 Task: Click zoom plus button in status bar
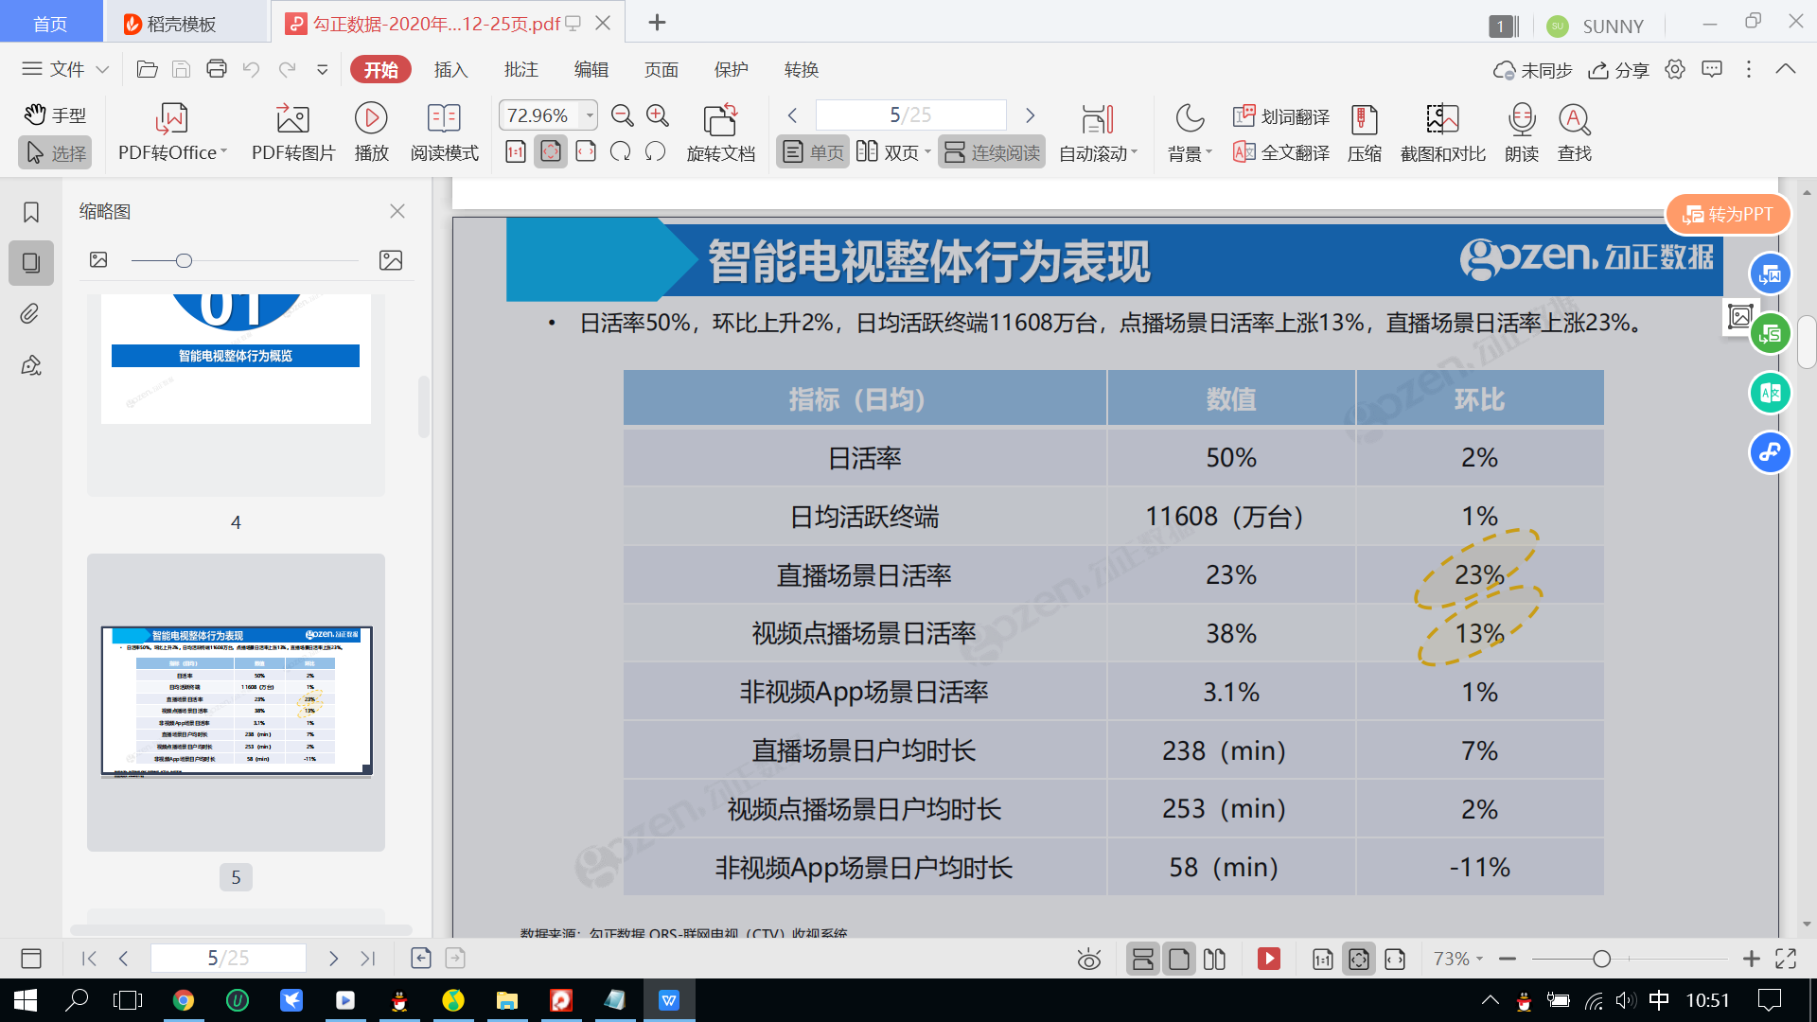[1751, 959]
